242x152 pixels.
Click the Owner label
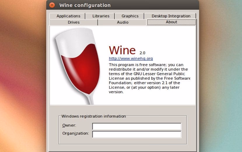click(x=69, y=125)
